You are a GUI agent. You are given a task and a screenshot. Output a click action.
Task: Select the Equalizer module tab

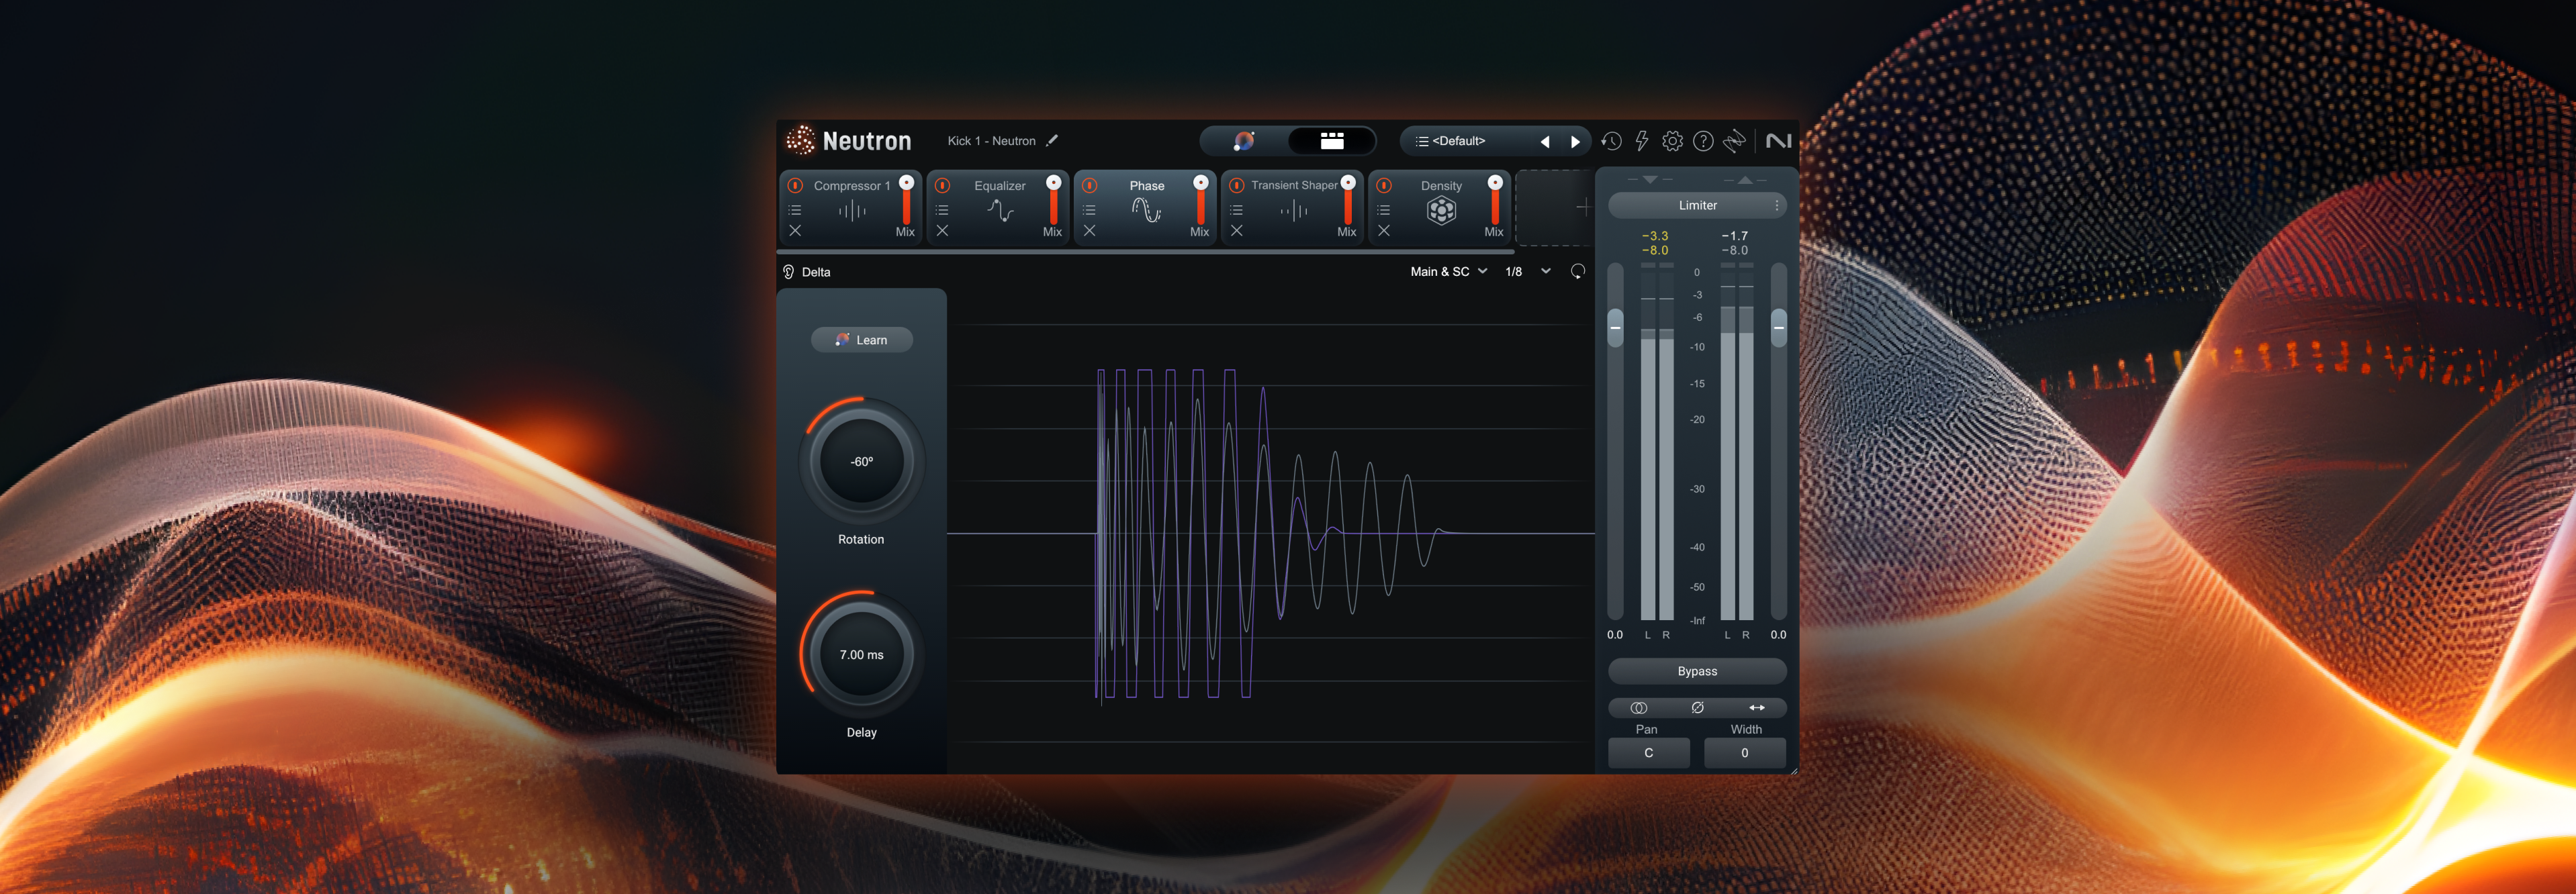(x=999, y=207)
